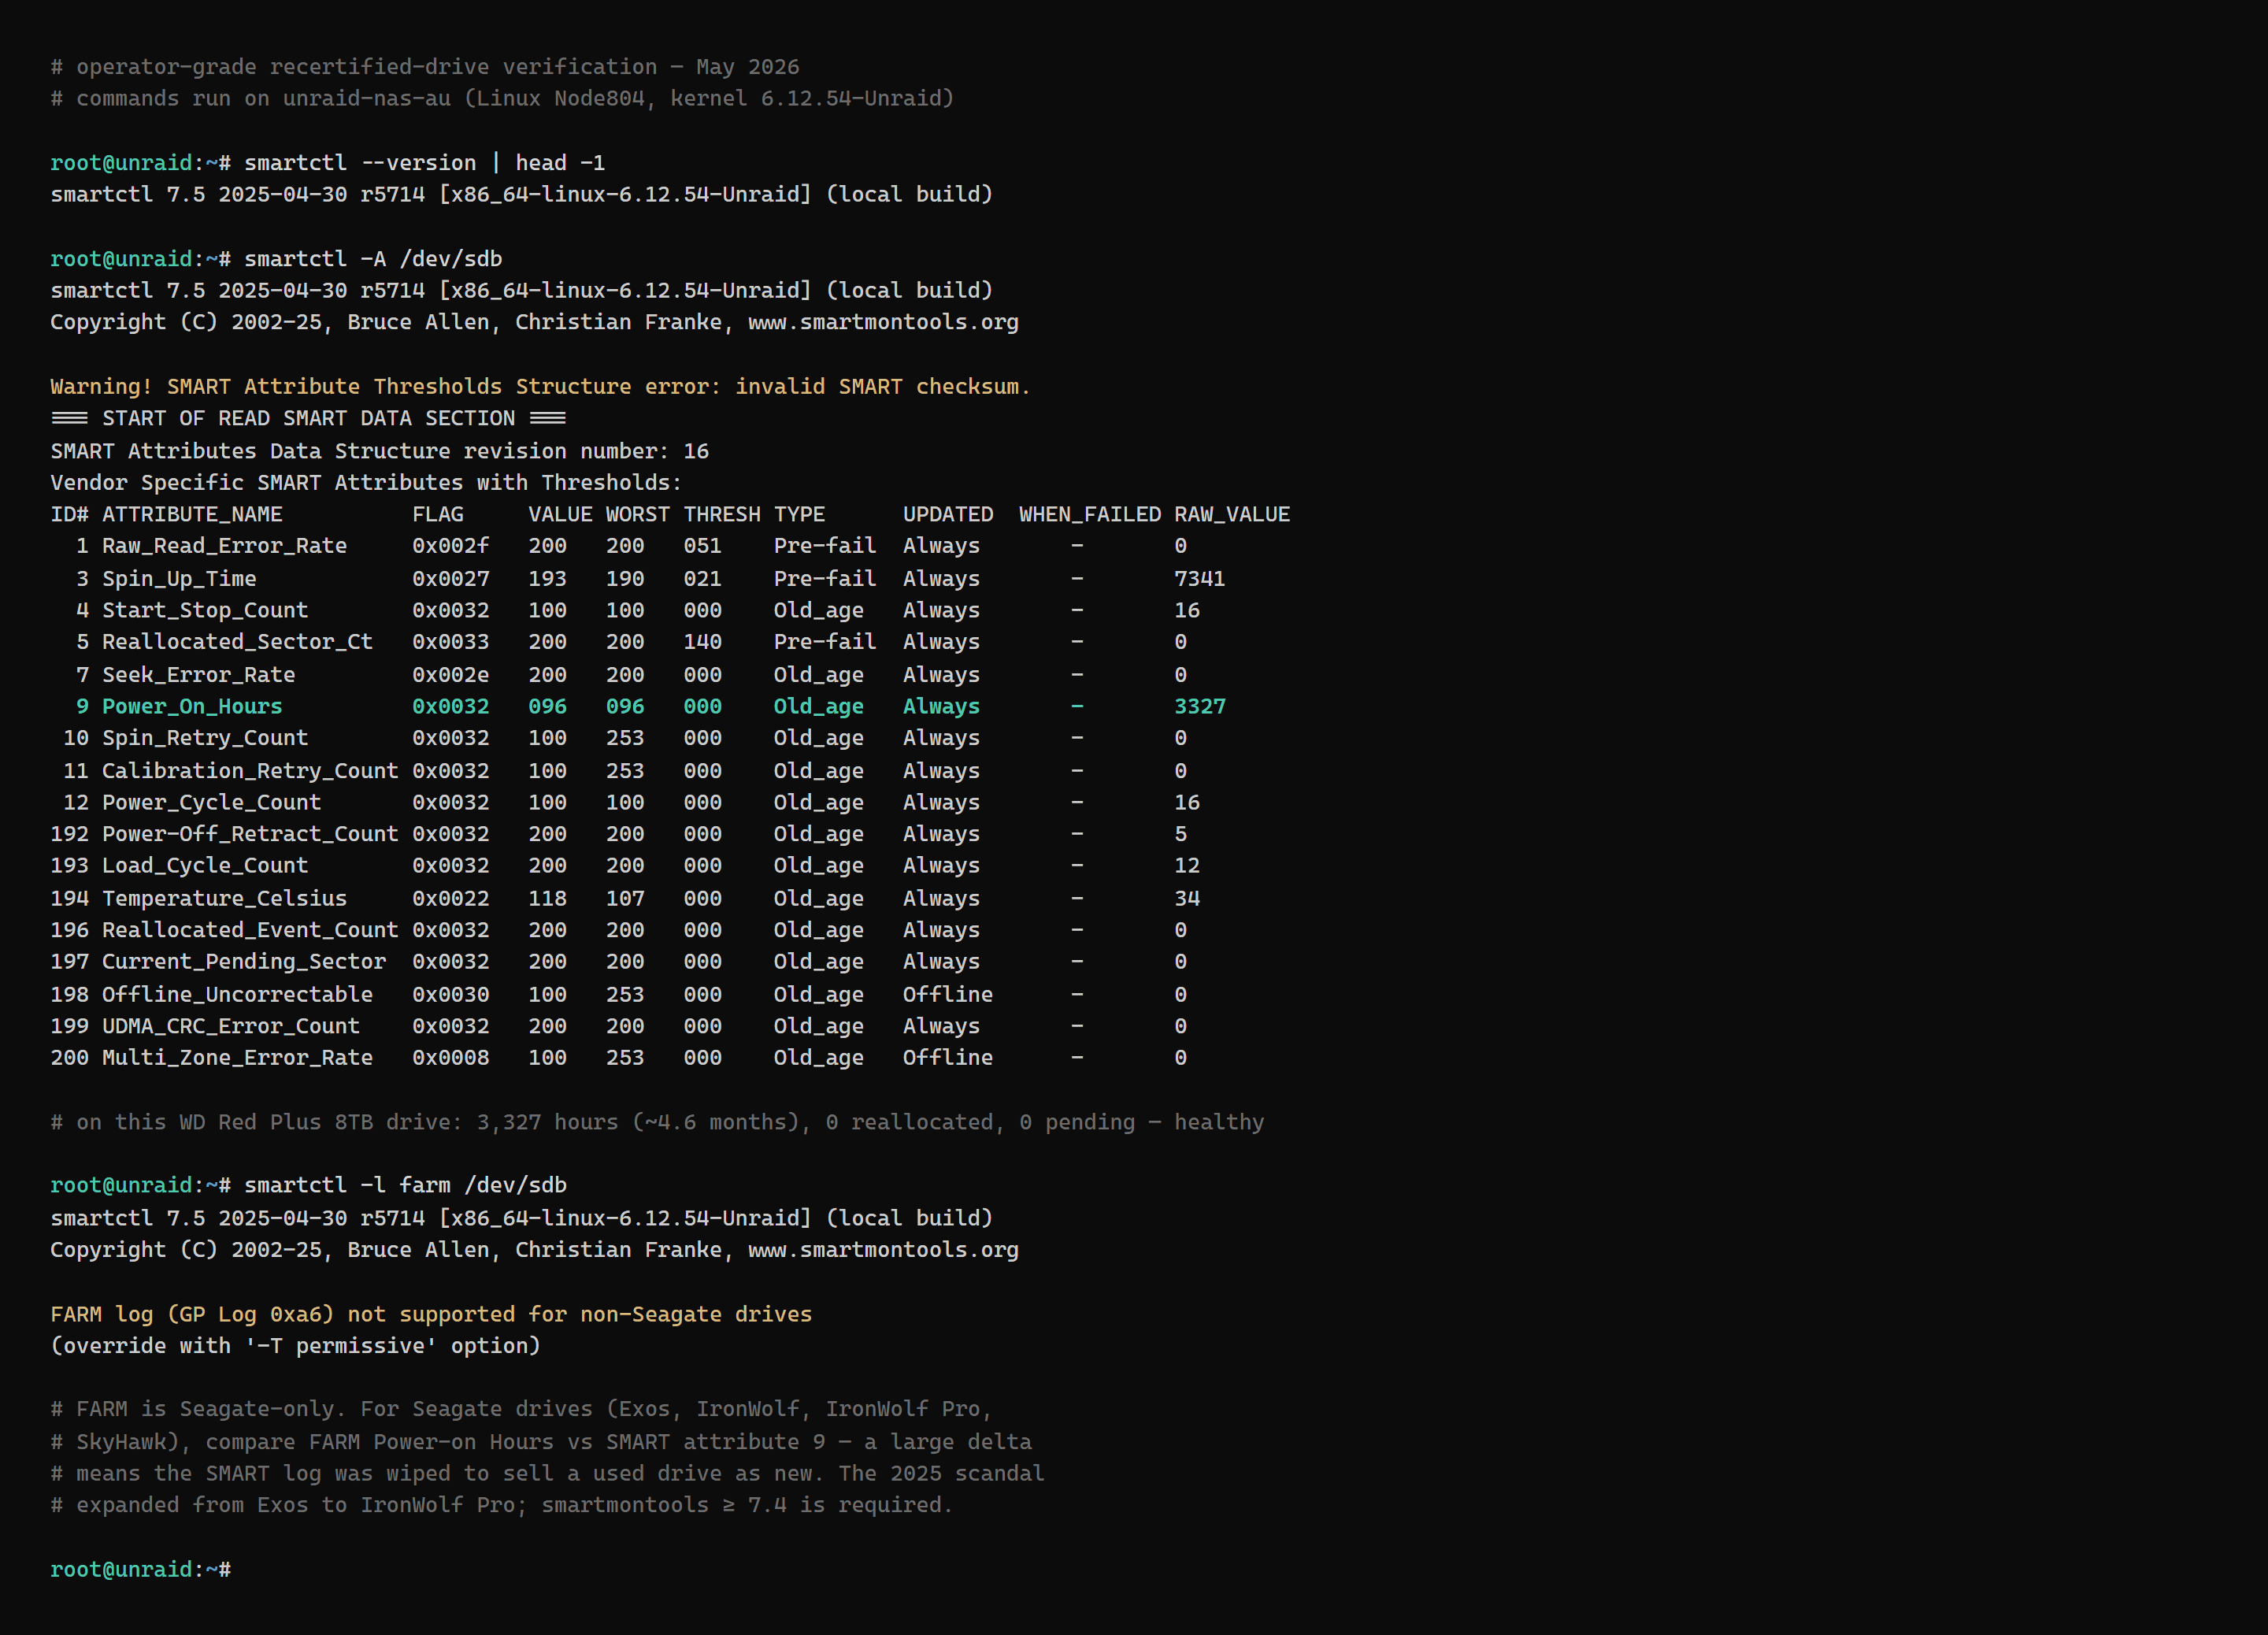Click the Current_Pending_Sector attribute name
Viewport: 2268px width, 1635px height.
pos(244,962)
